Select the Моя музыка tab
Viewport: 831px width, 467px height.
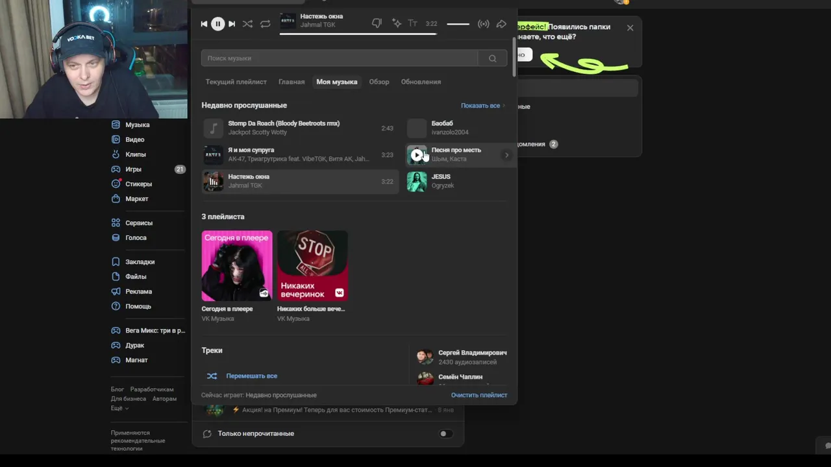click(337, 82)
